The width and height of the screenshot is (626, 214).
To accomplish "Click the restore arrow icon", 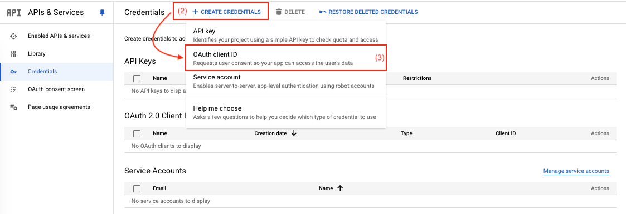I will pyautogui.click(x=323, y=12).
